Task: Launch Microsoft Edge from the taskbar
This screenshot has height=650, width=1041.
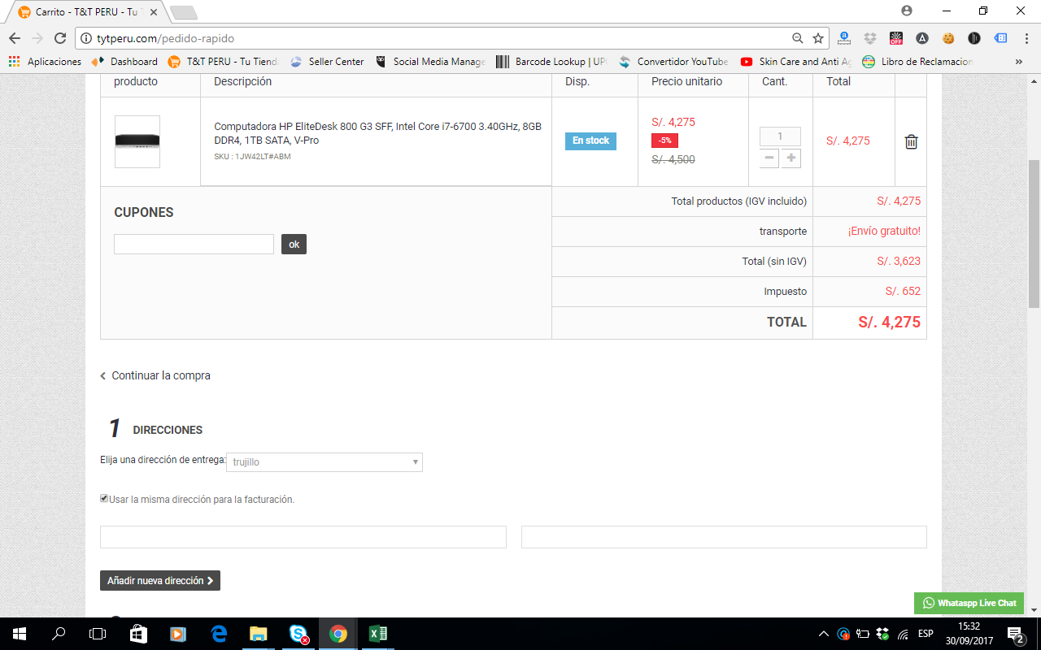Action: coord(218,634)
